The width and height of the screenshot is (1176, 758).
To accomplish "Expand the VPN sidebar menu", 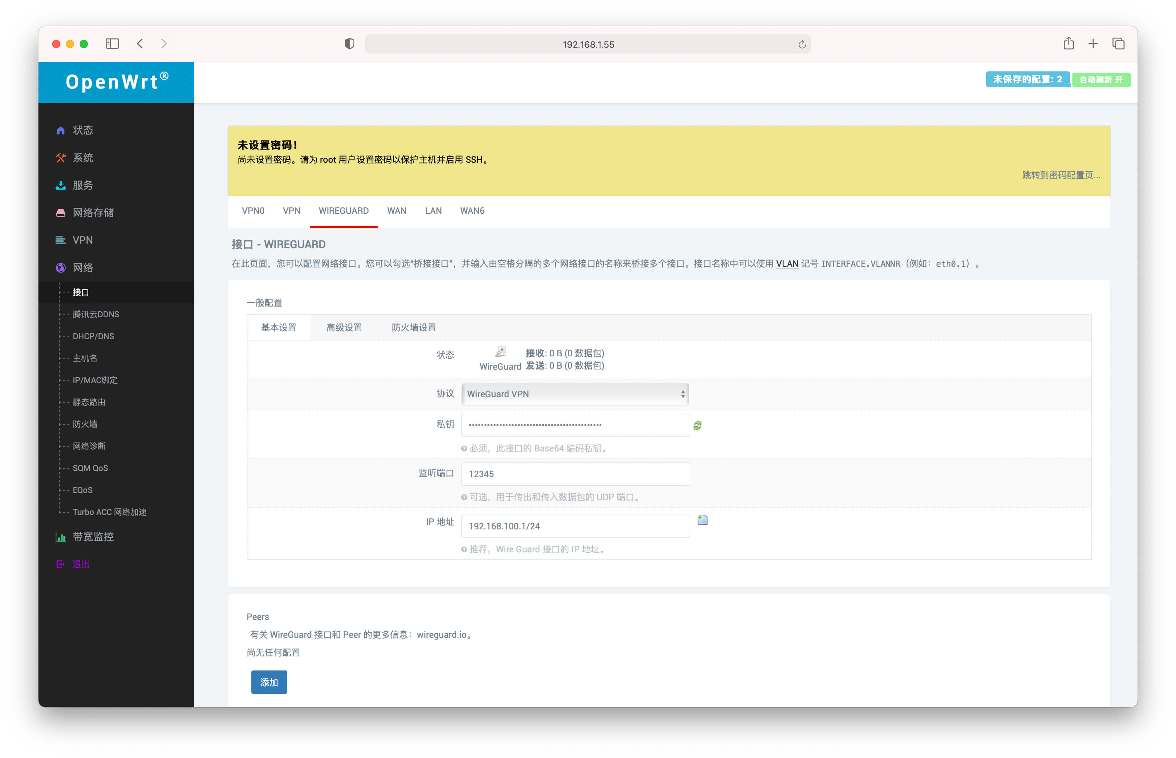I will tap(83, 240).
